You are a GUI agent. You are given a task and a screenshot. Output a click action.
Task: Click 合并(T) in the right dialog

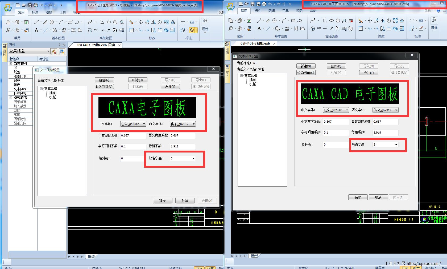click(369, 73)
